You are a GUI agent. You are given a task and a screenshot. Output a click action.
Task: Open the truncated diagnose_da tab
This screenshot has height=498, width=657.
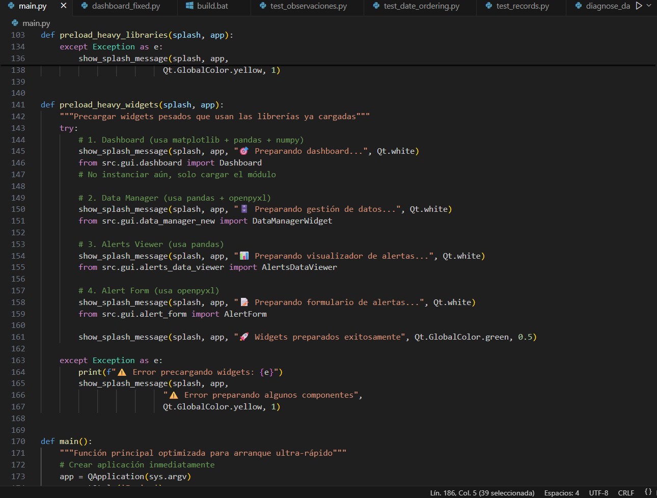pos(608,6)
